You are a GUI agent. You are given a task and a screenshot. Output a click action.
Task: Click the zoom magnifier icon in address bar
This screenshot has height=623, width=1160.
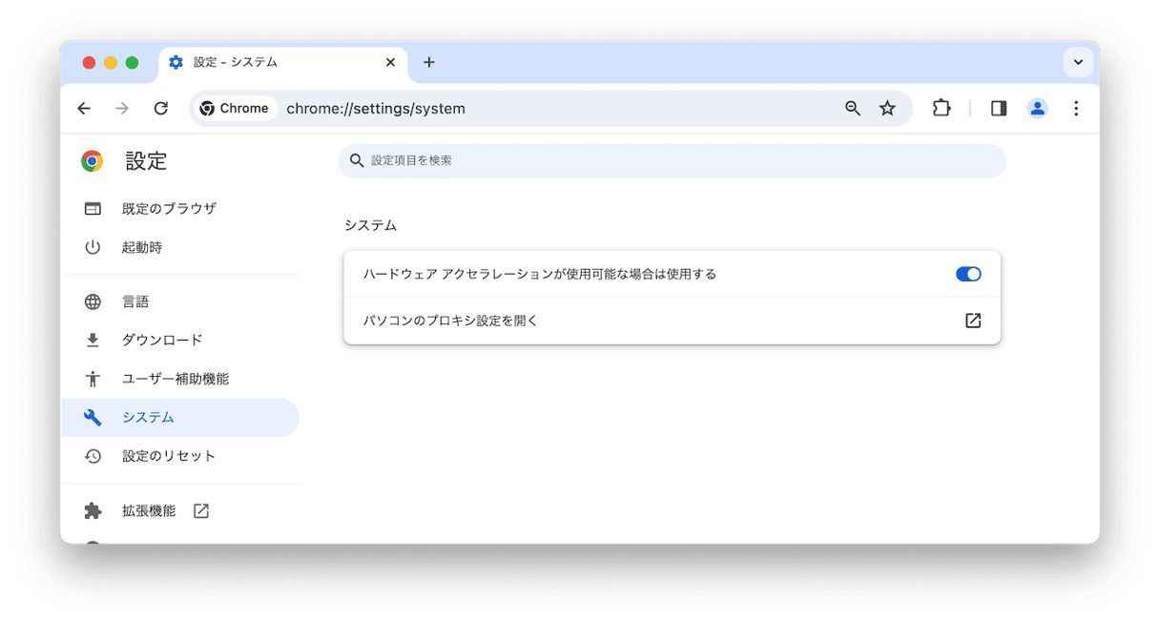(x=853, y=109)
